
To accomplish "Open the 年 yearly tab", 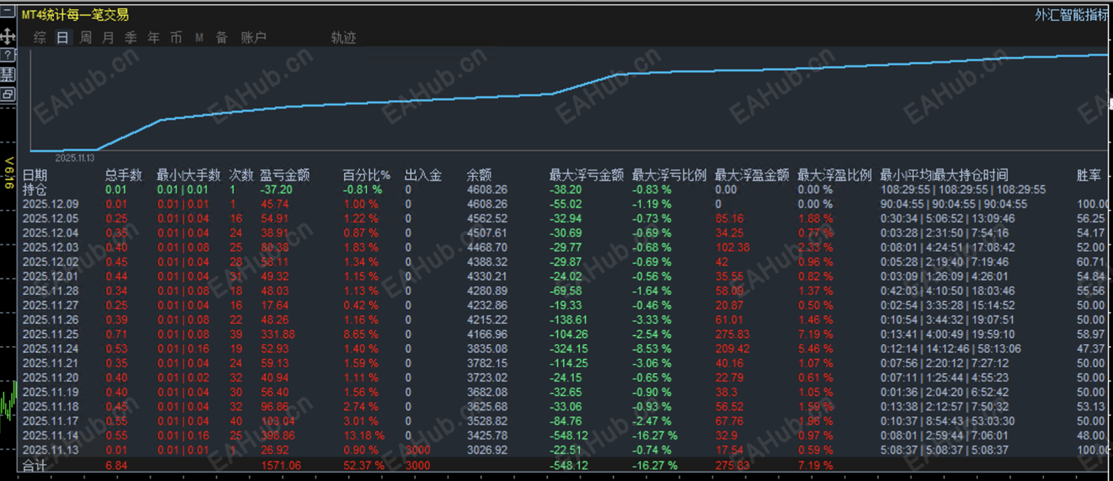I will point(154,38).
